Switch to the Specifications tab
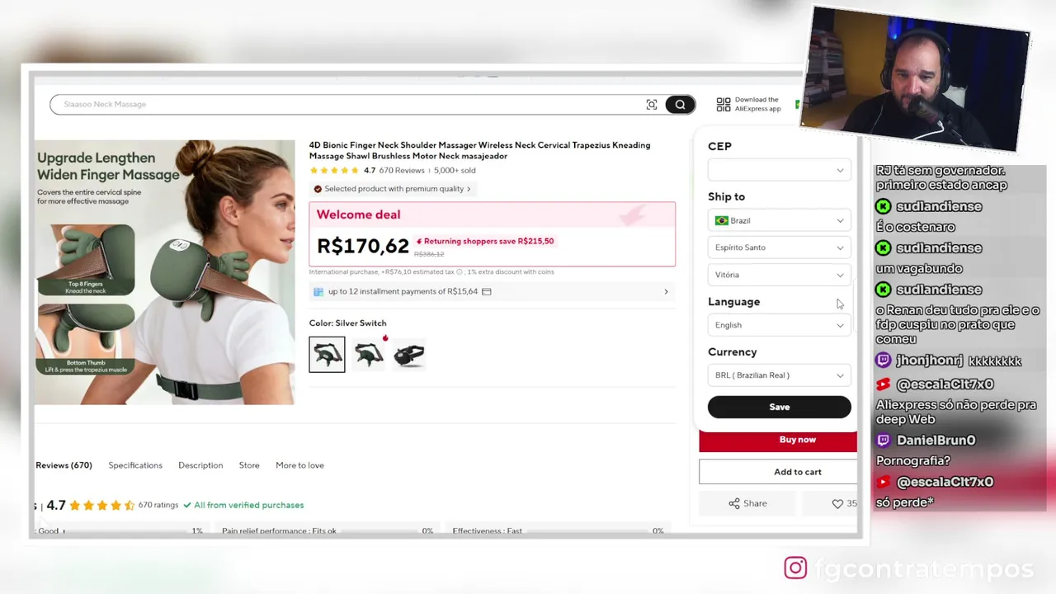 tap(135, 465)
